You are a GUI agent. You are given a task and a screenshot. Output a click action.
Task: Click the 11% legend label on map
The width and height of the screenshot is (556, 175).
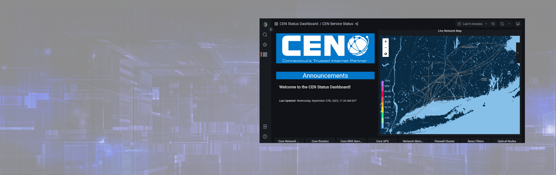tap(387, 112)
